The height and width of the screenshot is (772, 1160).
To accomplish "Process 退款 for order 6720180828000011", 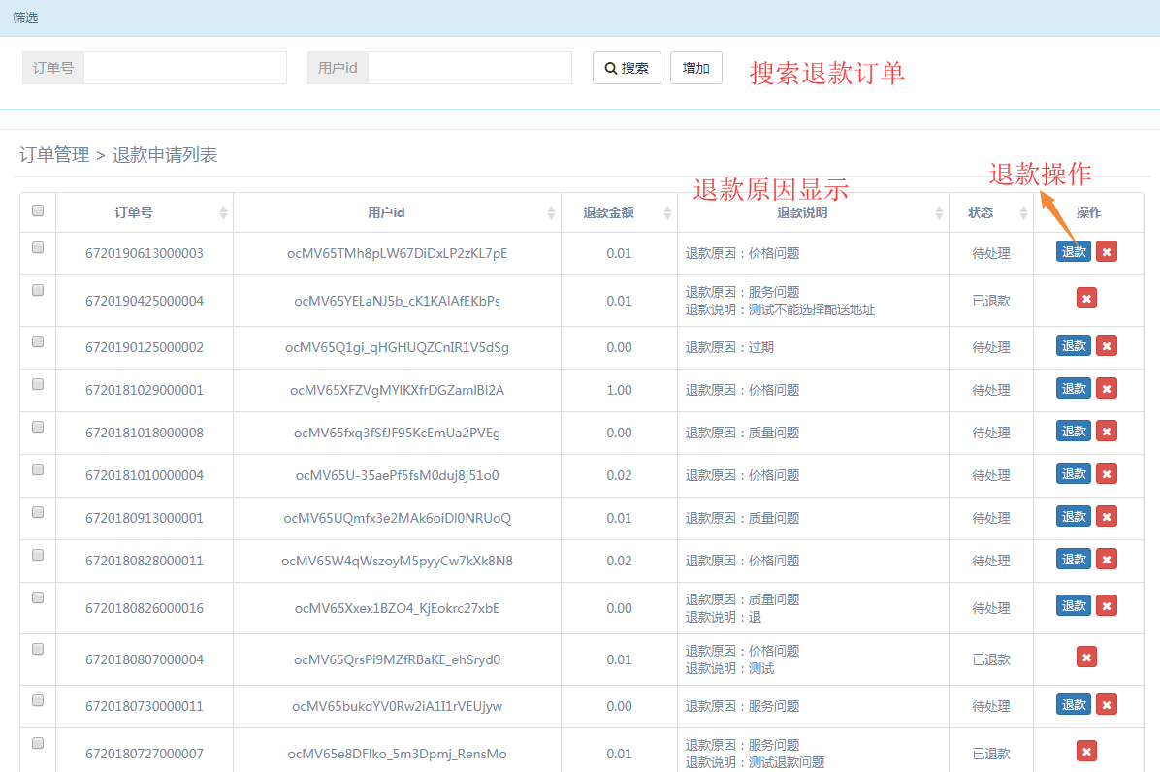I will (x=1074, y=559).
